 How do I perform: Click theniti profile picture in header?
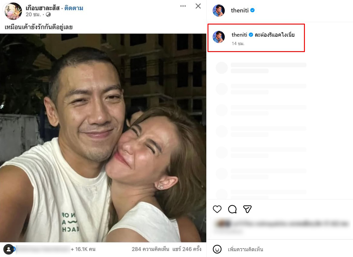pyautogui.click(x=219, y=11)
